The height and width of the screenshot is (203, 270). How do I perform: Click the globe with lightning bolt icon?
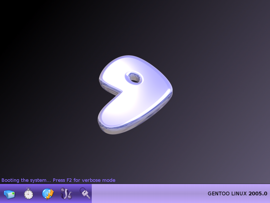tap(48, 194)
